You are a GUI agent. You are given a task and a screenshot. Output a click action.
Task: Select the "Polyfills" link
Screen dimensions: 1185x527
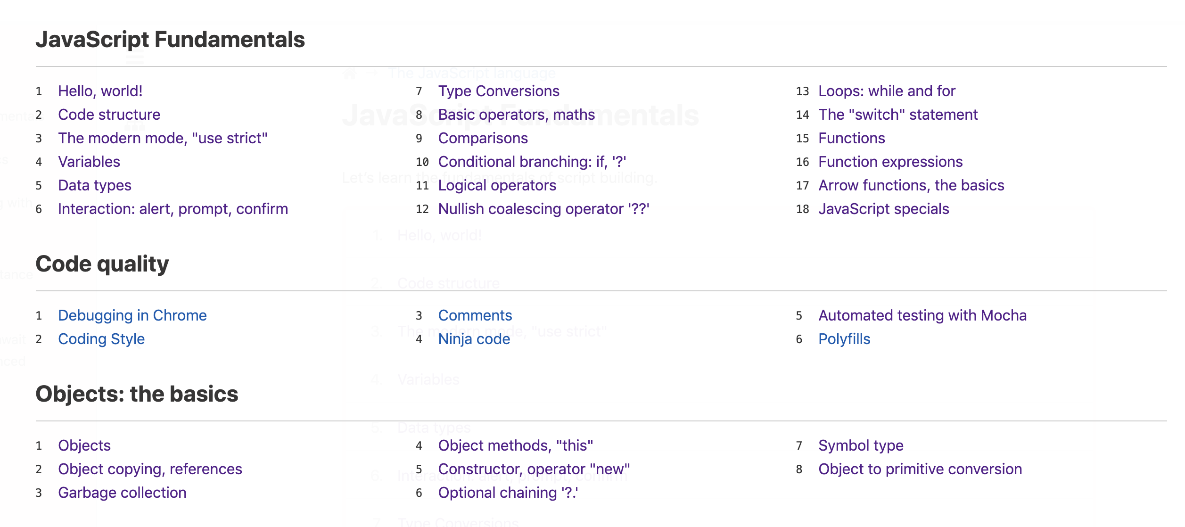tap(844, 339)
